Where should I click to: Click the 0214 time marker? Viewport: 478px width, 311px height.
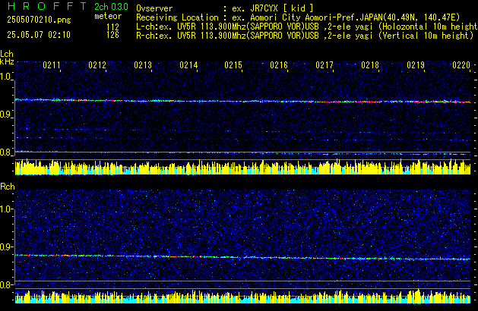pyautogui.click(x=188, y=65)
